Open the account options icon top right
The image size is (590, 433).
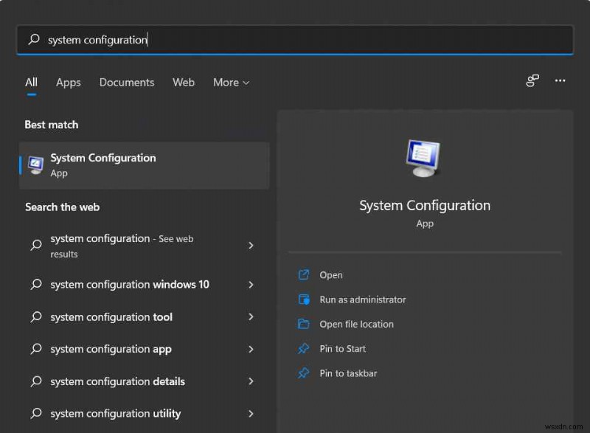[x=531, y=81]
